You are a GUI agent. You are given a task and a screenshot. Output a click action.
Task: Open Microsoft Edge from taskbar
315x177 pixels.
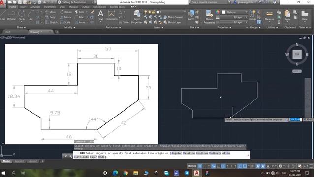pyautogui.click(x=115, y=173)
